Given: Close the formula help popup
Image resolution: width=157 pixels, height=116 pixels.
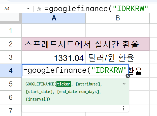Looking at the screenshot, I should 128,76.
